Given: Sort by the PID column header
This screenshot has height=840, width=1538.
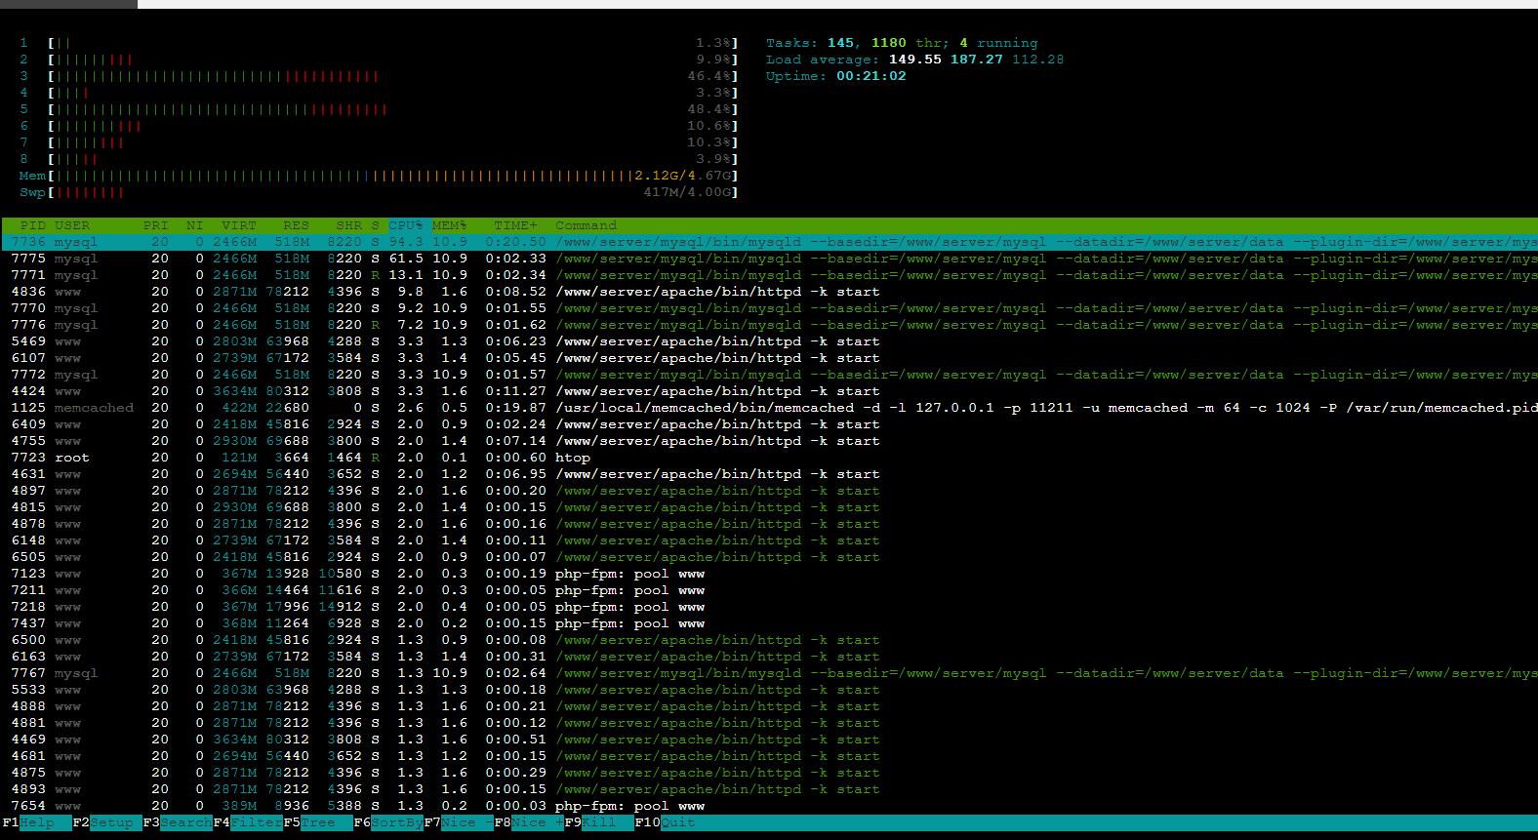Looking at the screenshot, I should tap(32, 225).
